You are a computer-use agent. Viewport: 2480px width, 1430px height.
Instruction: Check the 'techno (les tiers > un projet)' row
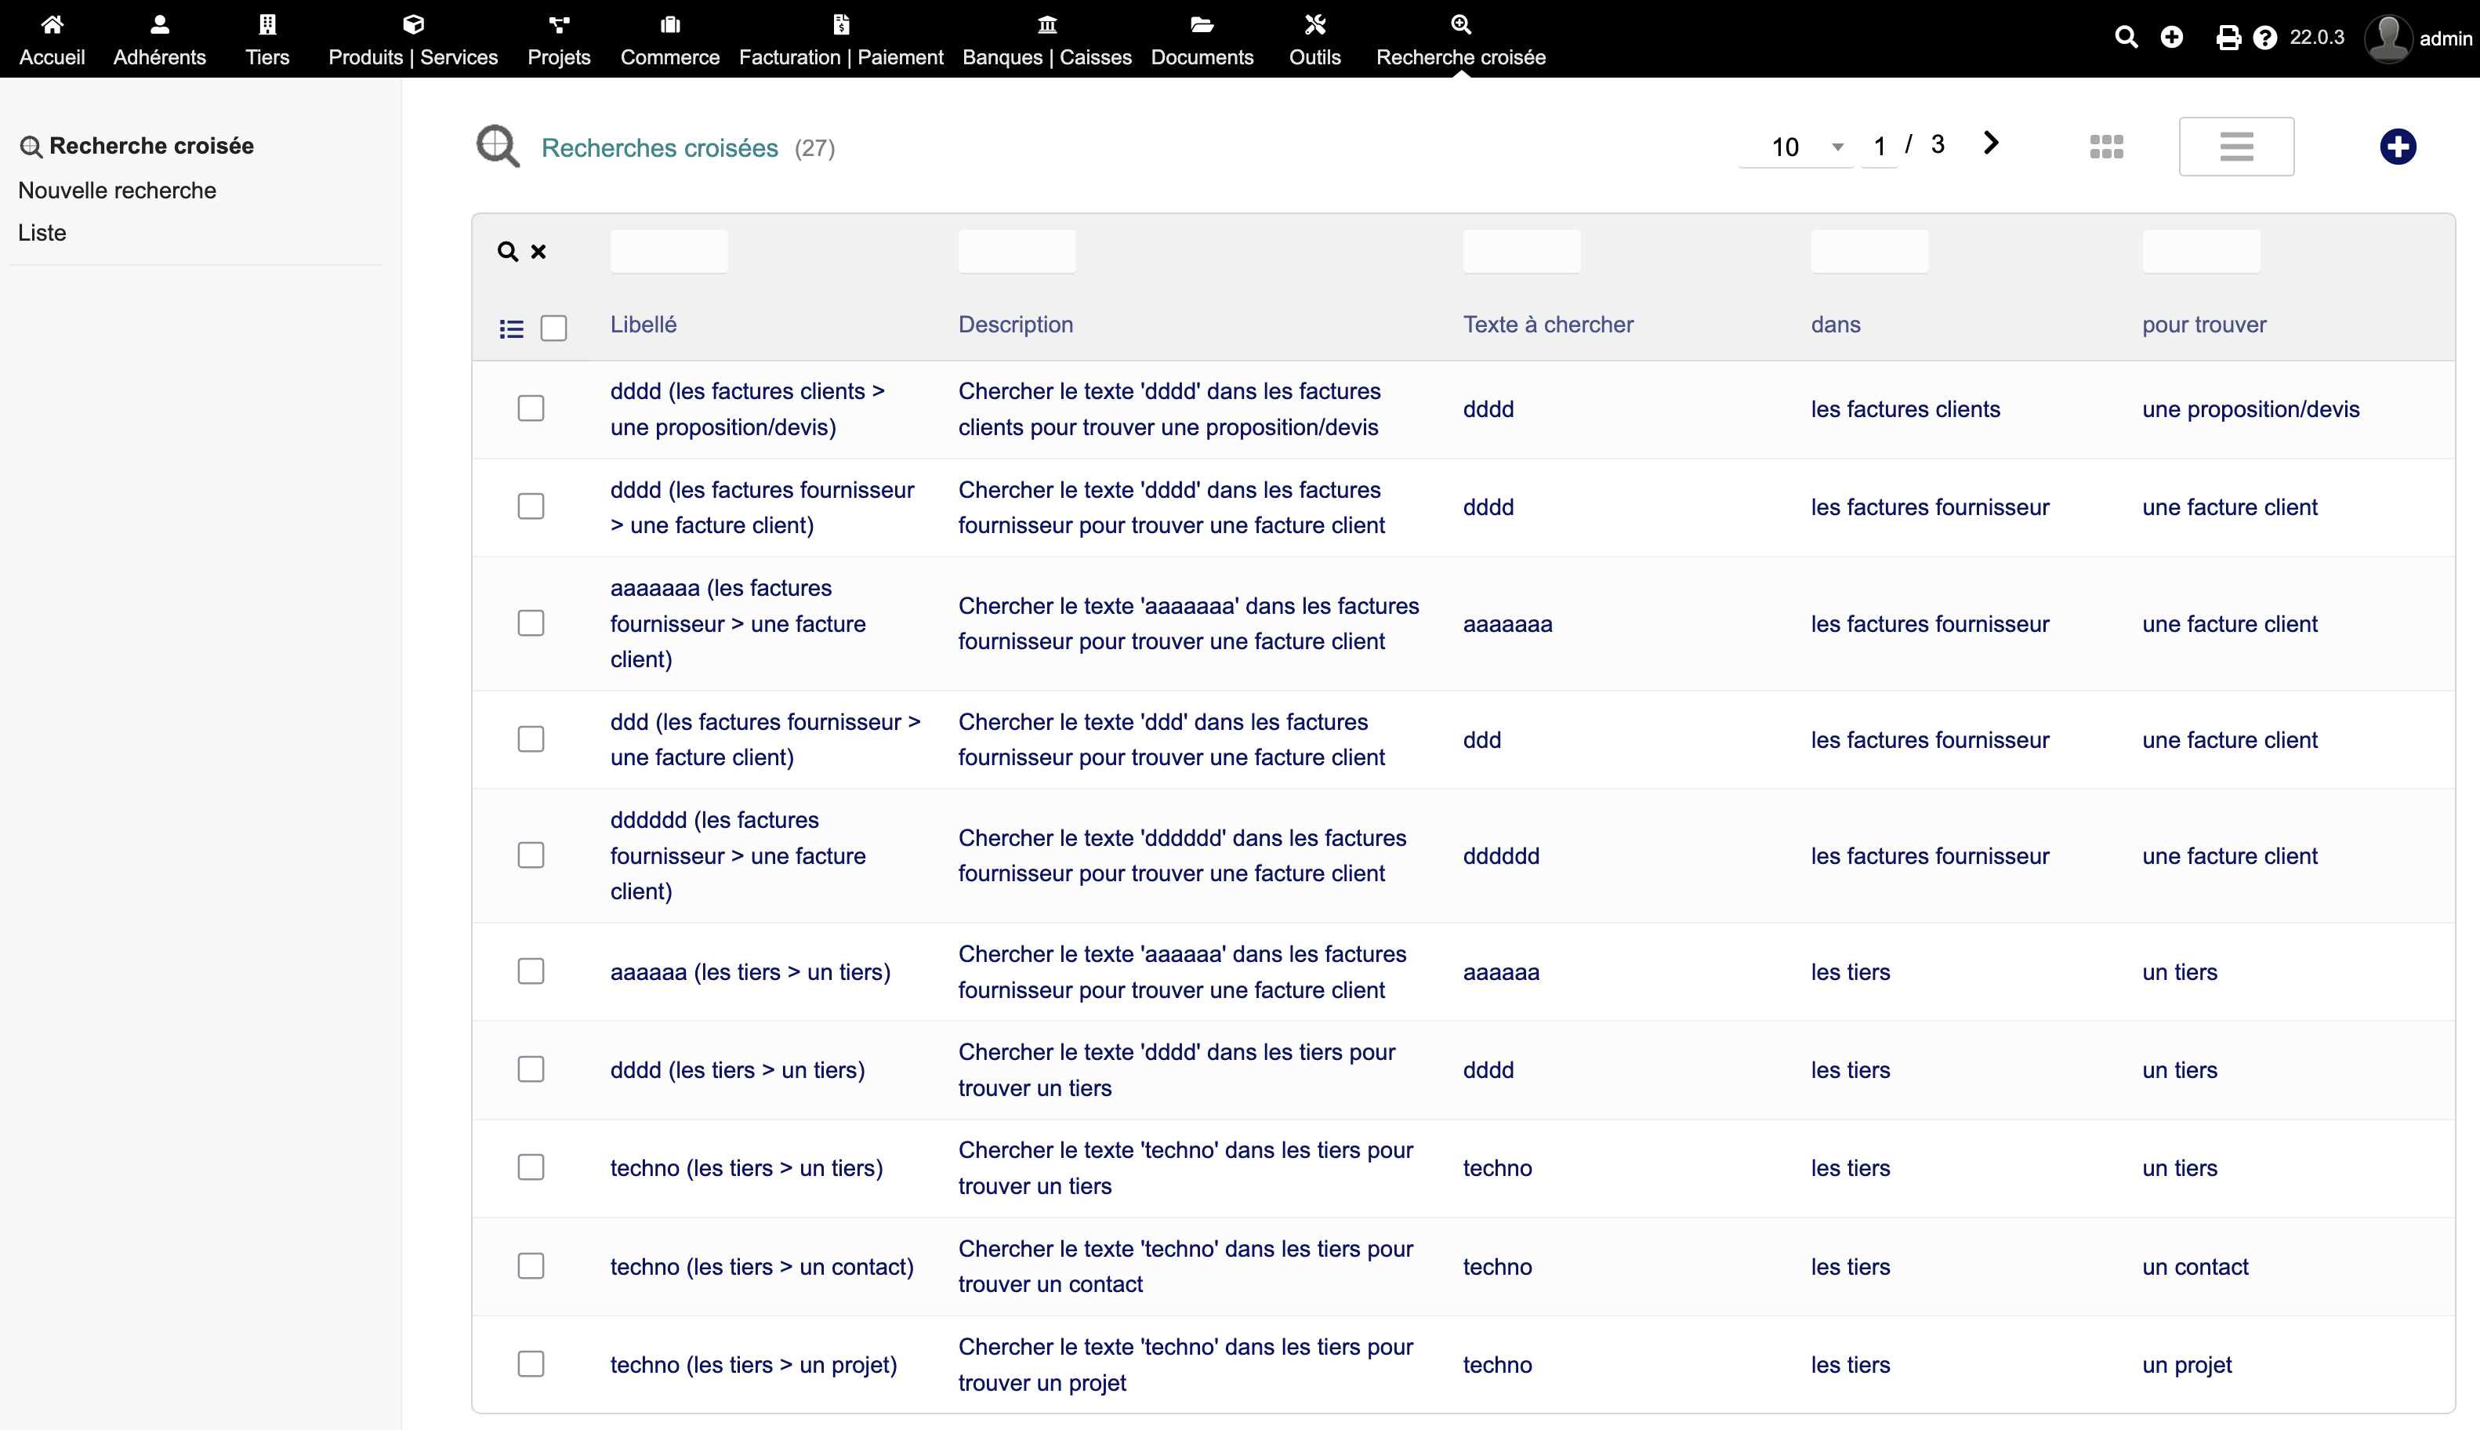[531, 1364]
